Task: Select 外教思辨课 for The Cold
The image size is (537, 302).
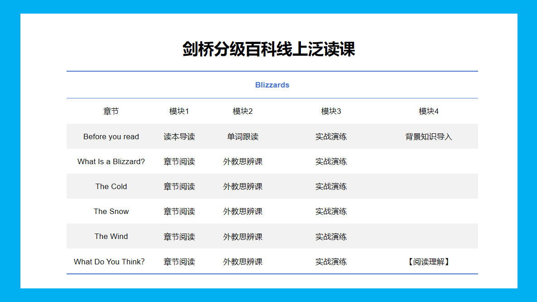Action: coord(242,186)
